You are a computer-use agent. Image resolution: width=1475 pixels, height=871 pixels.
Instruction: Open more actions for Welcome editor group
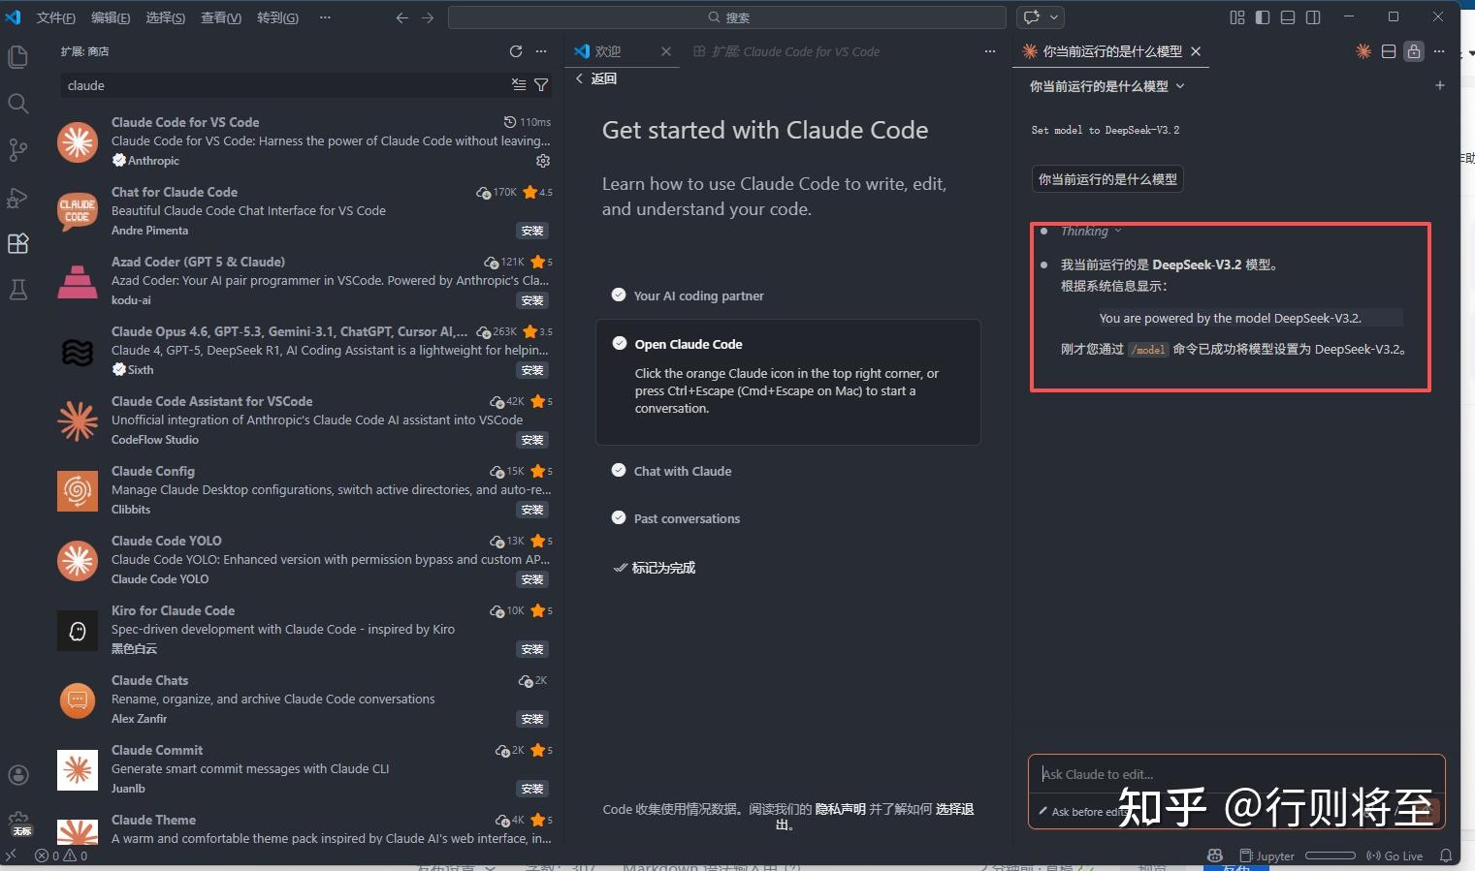(990, 51)
